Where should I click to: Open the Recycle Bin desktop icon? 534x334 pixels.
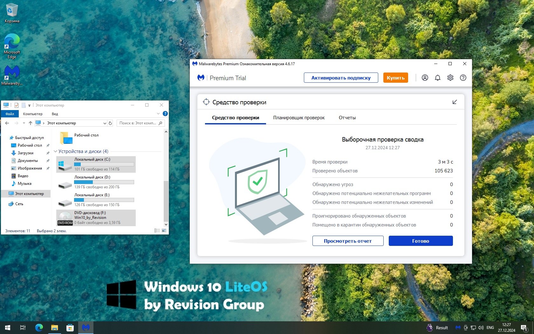coord(12,13)
